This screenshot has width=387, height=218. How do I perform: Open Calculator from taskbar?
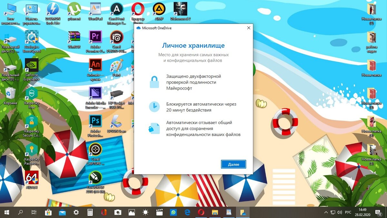coord(90,212)
